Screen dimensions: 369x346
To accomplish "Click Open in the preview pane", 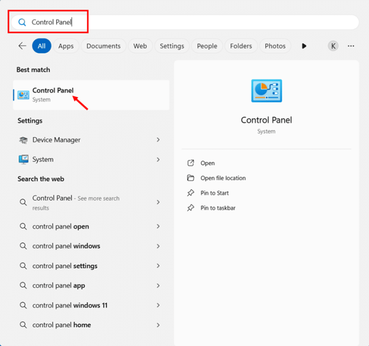I will click(208, 163).
